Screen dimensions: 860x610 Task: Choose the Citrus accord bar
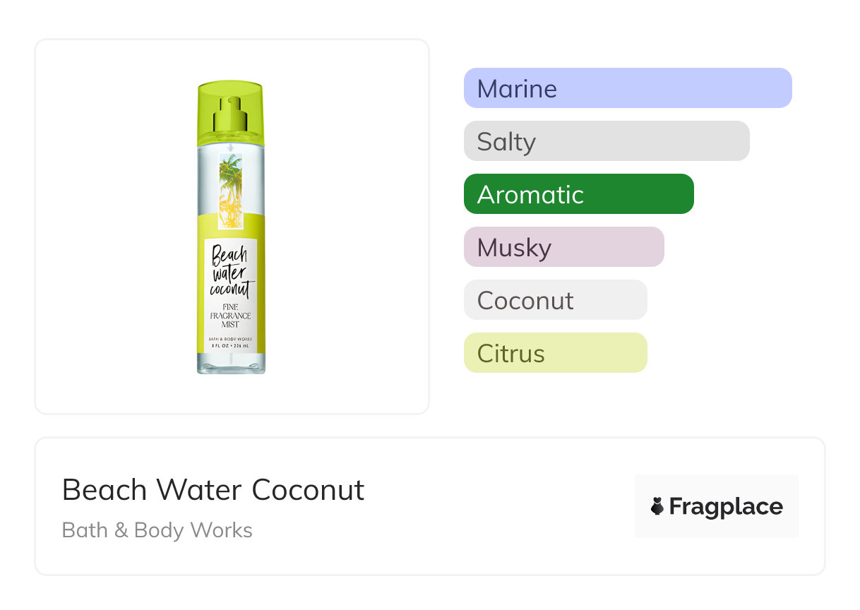pos(555,353)
